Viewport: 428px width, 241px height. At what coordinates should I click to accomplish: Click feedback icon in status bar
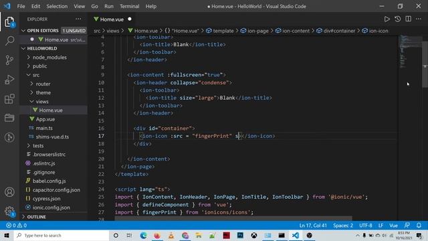(407, 226)
